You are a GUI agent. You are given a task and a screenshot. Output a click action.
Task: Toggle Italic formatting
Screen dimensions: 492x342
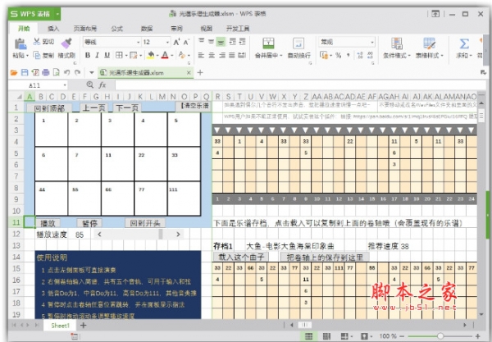[97, 55]
